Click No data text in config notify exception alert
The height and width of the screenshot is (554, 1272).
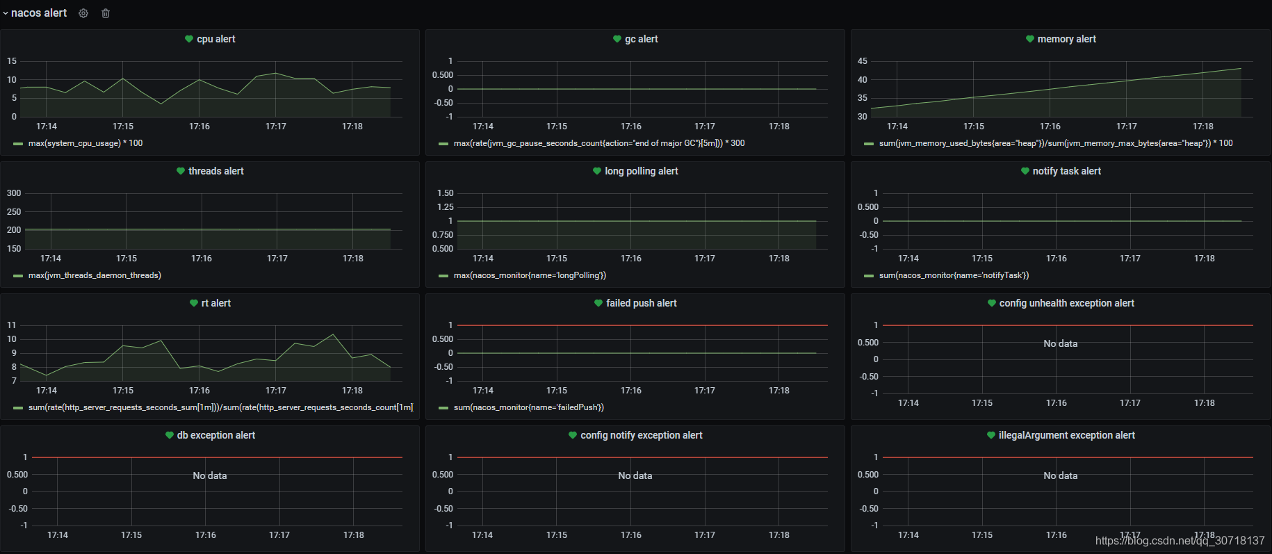coord(635,475)
